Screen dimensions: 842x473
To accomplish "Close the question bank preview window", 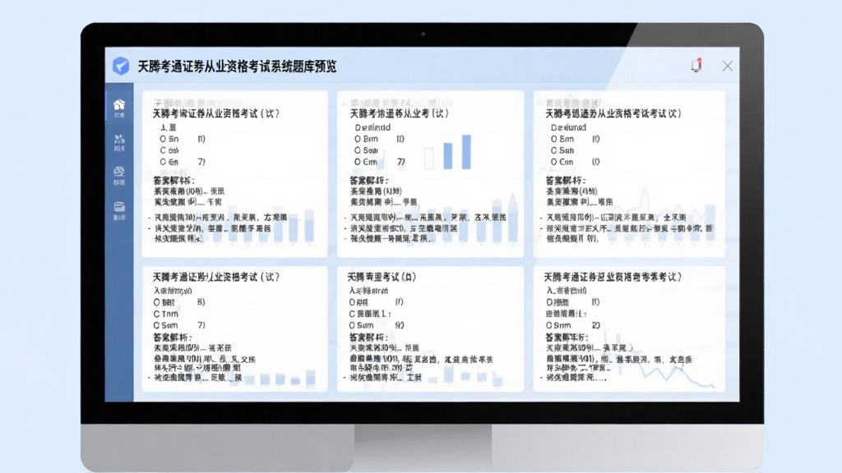I will coord(728,66).
